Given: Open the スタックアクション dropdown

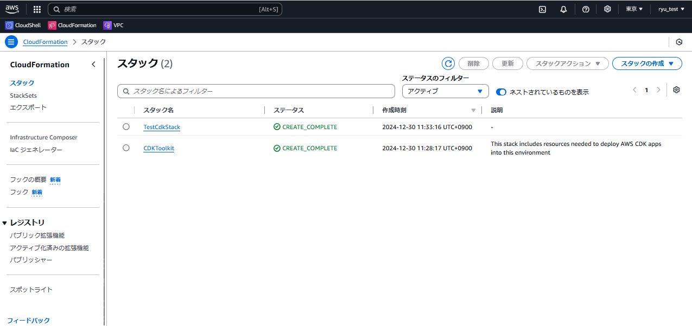Looking at the screenshot, I should click(x=567, y=63).
